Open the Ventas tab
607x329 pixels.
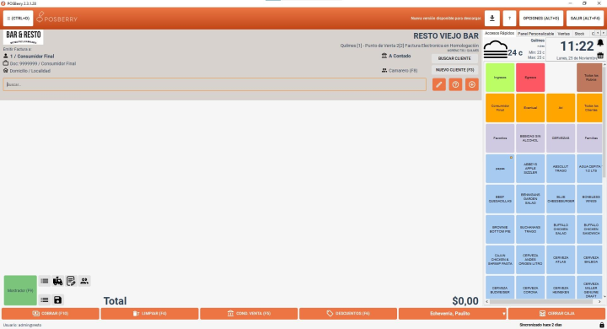pos(564,34)
